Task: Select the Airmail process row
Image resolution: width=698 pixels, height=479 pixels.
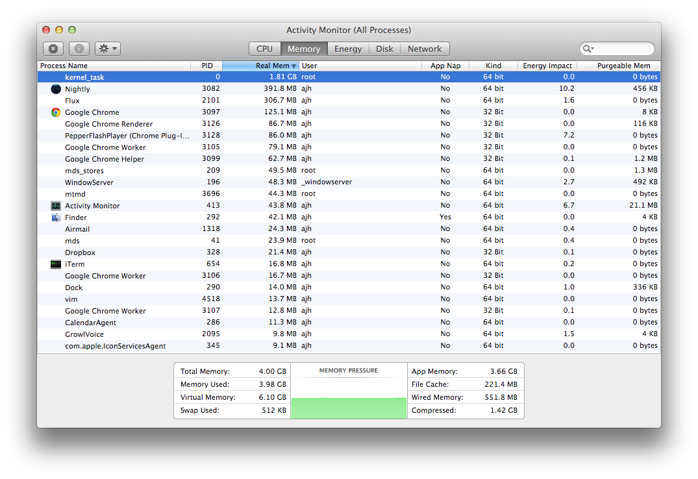Action: click(x=349, y=229)
